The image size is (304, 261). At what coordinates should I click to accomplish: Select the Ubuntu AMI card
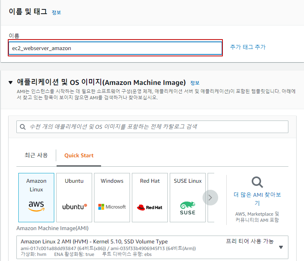[74, 198]
